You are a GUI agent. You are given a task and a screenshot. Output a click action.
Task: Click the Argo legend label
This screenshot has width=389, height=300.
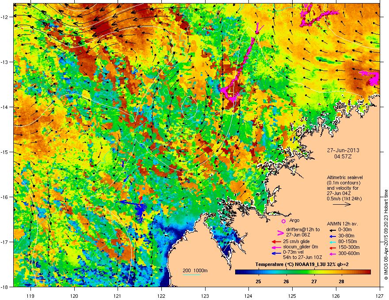coord(294,220)
